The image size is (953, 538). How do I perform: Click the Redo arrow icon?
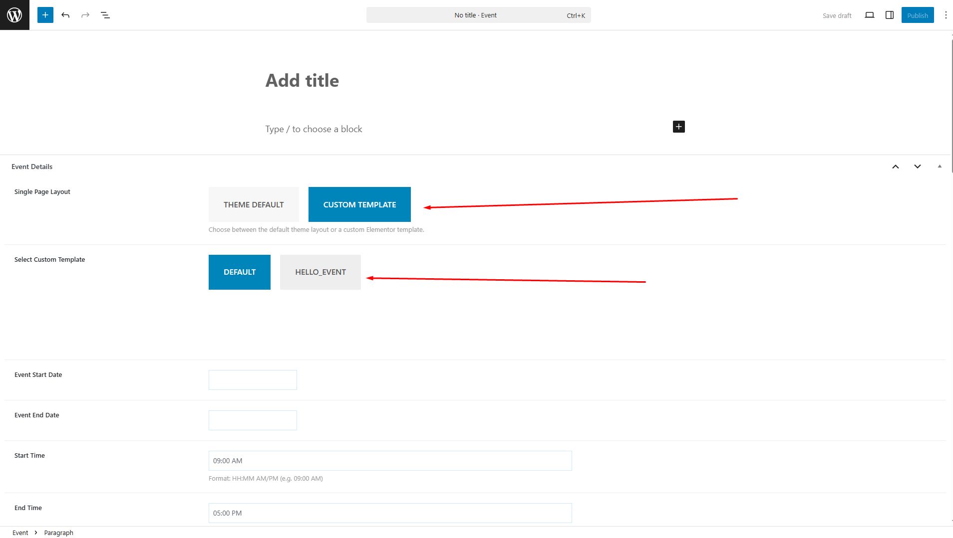click(85, 15)
